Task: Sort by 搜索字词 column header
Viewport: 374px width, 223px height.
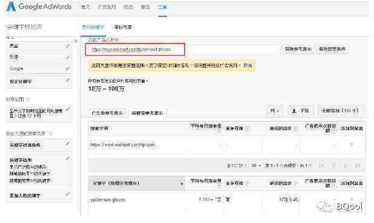Action: click(99, 128)
